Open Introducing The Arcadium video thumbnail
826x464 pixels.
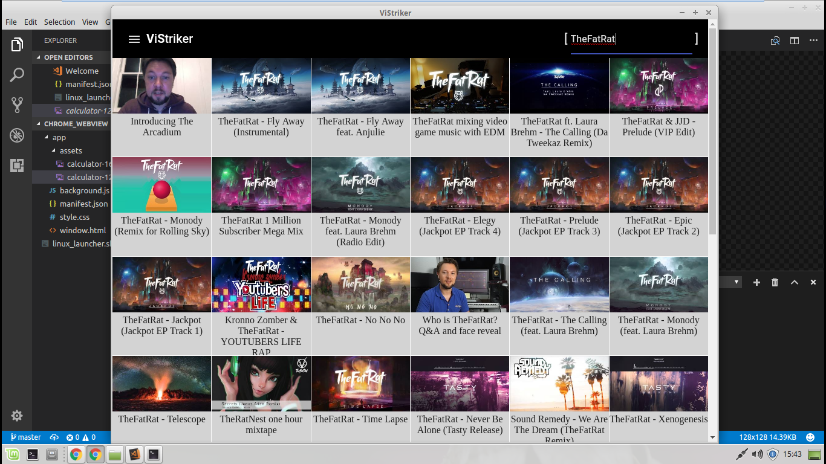pos(161,86)
